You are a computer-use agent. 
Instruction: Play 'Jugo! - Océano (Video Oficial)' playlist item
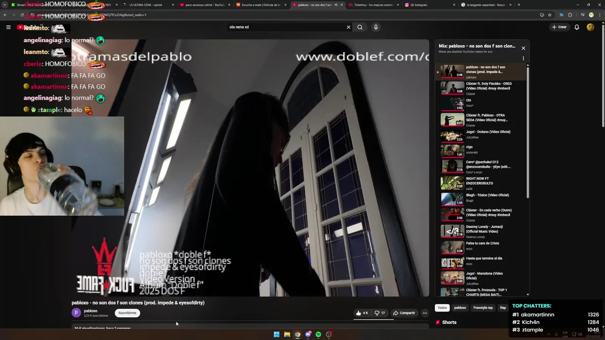pyautogui.click(x=480, y=136)
